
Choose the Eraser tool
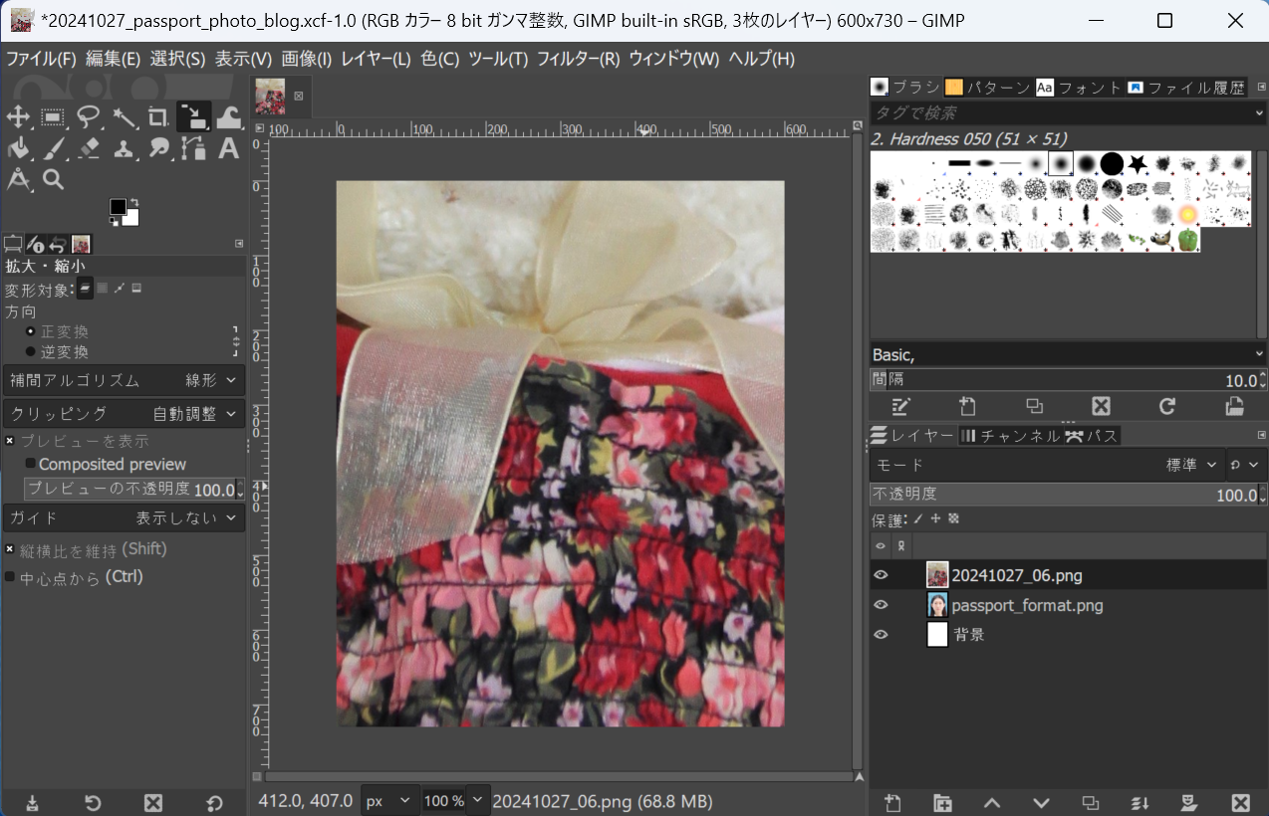[x=89, y=149]
